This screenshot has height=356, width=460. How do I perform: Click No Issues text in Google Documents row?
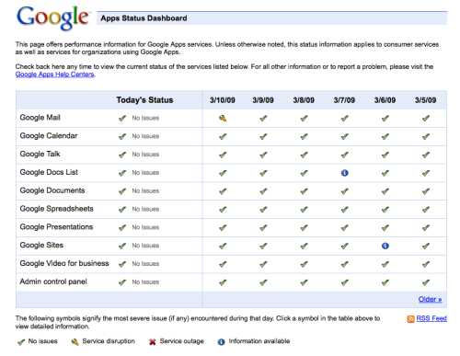tap(145, 191)
